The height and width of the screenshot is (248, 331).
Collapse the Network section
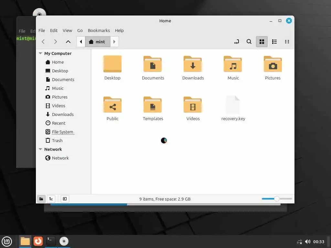(40, 149)
